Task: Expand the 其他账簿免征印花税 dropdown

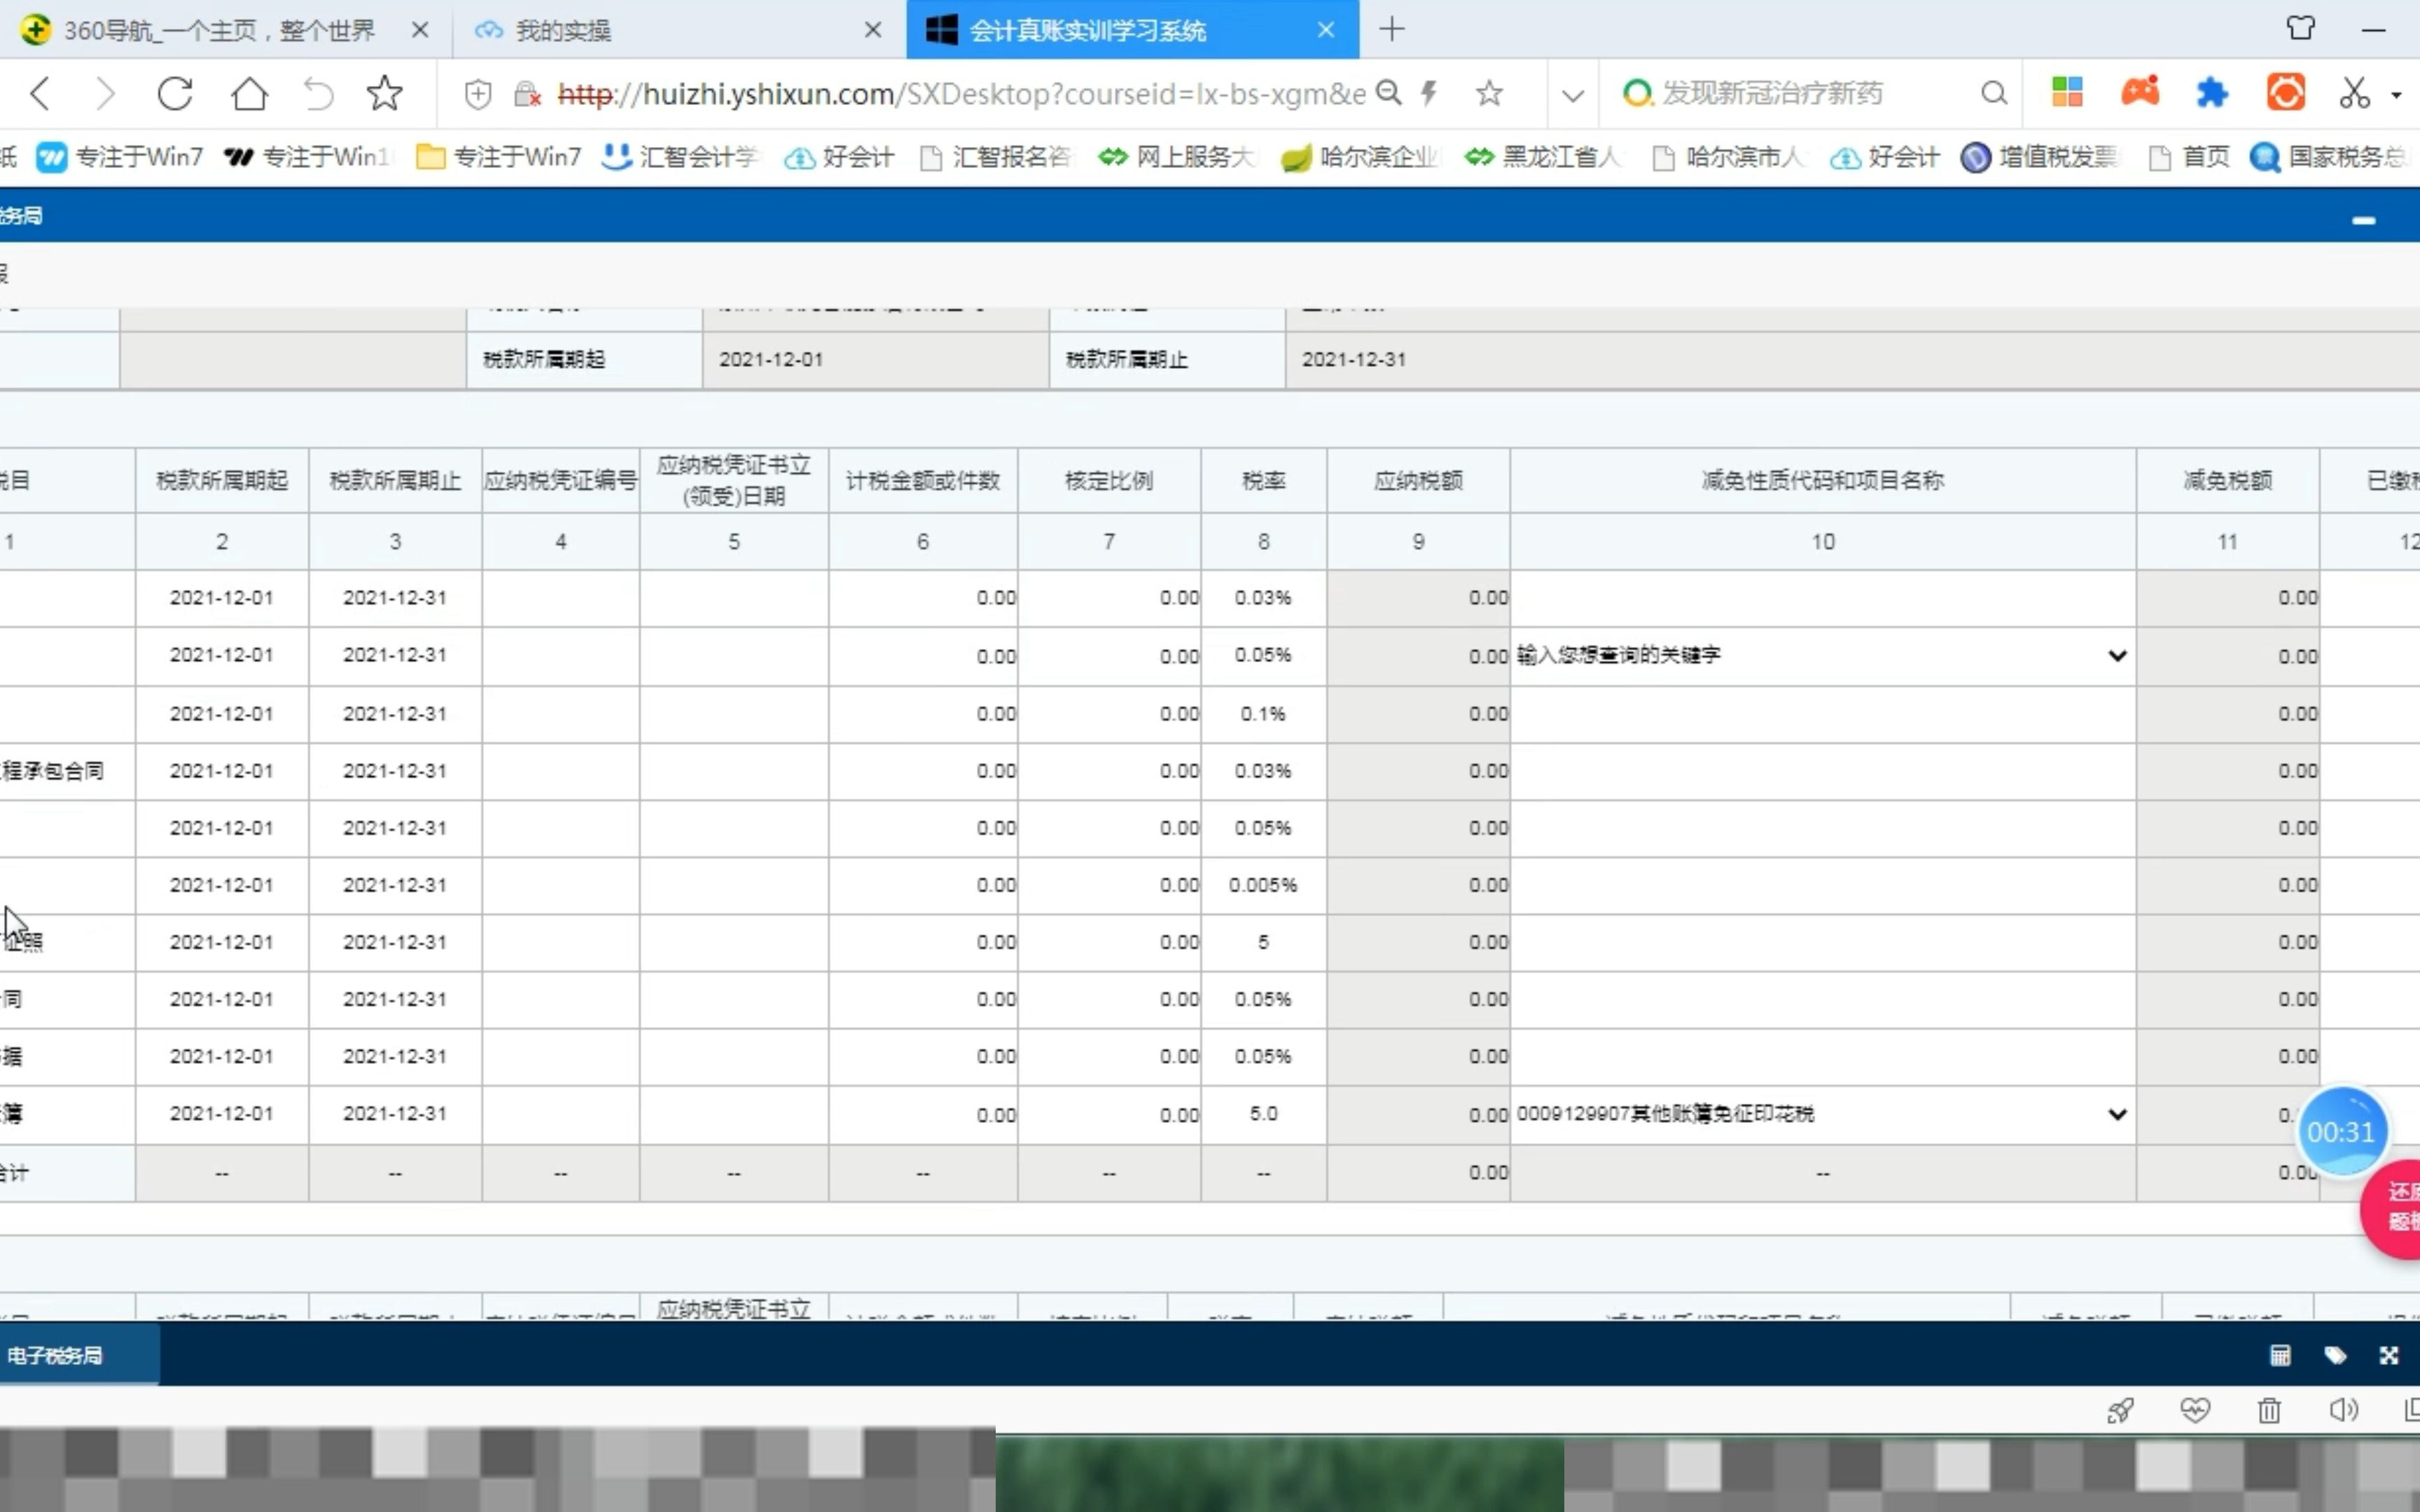Action: [2116, 1114]
